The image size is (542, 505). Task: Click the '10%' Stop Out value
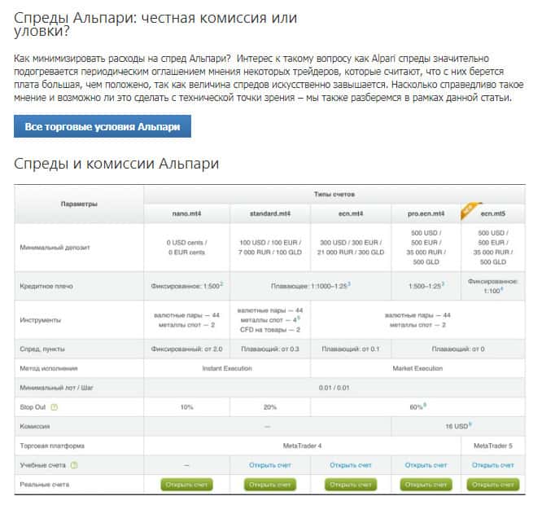pyautogui.click(x=186, y=407)
